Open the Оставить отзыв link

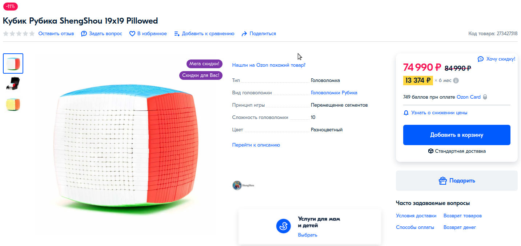tap(56, 34)
